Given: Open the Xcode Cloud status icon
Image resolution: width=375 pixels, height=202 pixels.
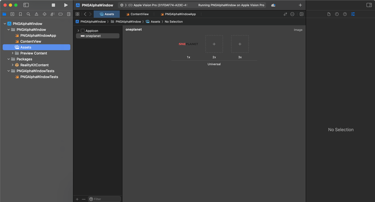Looking at the screenshot, I should 273,5.
